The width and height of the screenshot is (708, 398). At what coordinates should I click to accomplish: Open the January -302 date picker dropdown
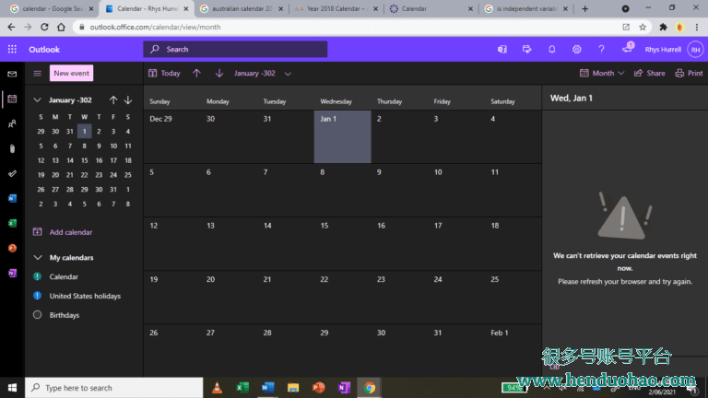[x=263, y=73]
